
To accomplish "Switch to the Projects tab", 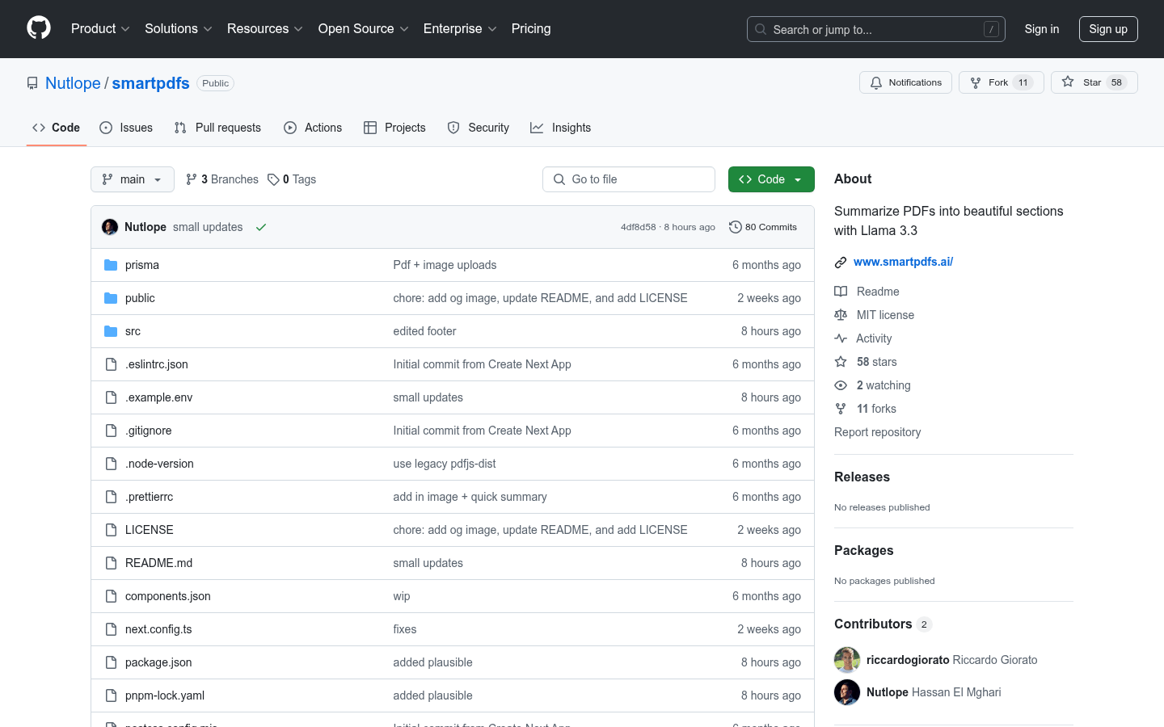I will click(x=394, y=128).
